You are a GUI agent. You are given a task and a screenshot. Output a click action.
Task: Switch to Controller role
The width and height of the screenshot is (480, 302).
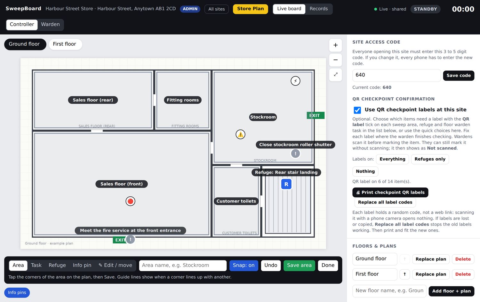22,25
